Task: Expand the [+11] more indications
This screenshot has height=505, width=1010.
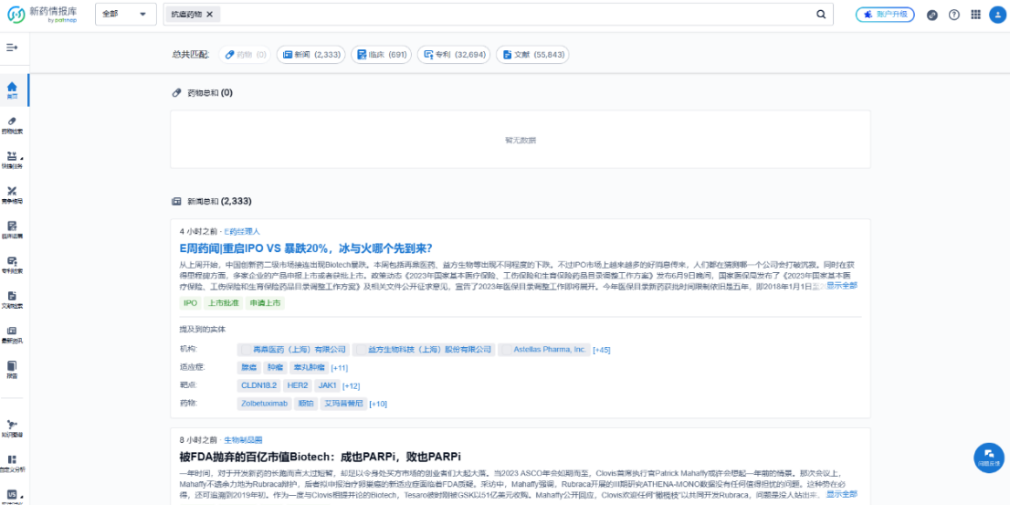Action: pyautogui.click(x=339, y=367)
